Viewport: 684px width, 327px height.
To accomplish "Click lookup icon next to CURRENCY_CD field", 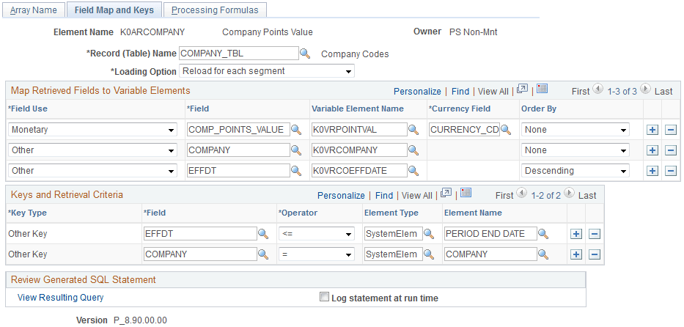I will coord(506,130).
